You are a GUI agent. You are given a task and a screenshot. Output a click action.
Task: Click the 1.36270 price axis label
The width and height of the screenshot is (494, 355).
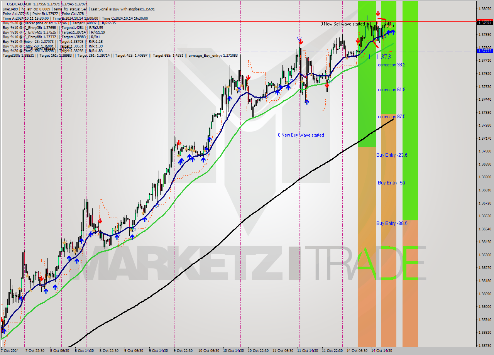click(x=485, y=267)
